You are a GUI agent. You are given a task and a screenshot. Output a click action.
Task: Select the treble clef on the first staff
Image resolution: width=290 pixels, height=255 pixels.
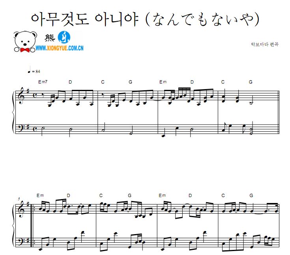[22, 96]
